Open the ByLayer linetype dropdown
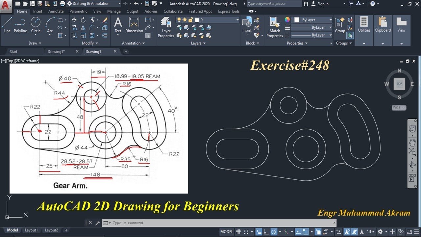Image resolution: width=421 pixels, height=237 pixels. pyautogui.click(x=311, y=35)
